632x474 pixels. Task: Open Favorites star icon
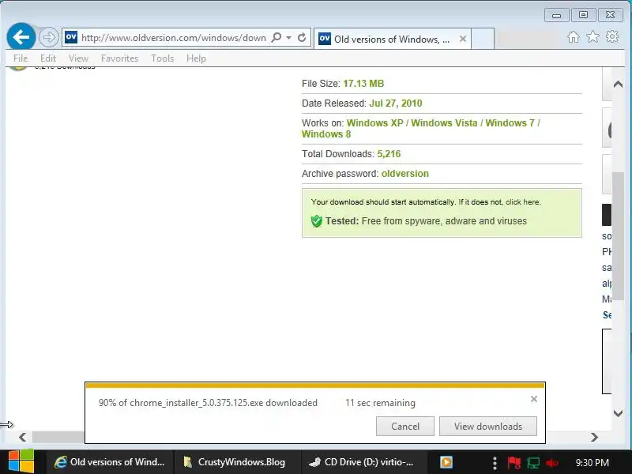click(x=592, y=36)
